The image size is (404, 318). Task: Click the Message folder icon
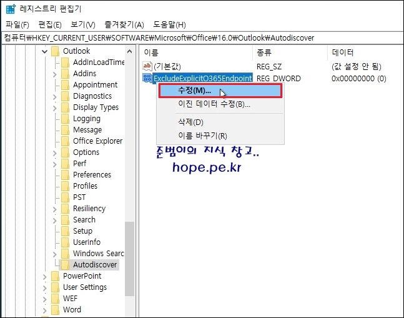[65, 130]
